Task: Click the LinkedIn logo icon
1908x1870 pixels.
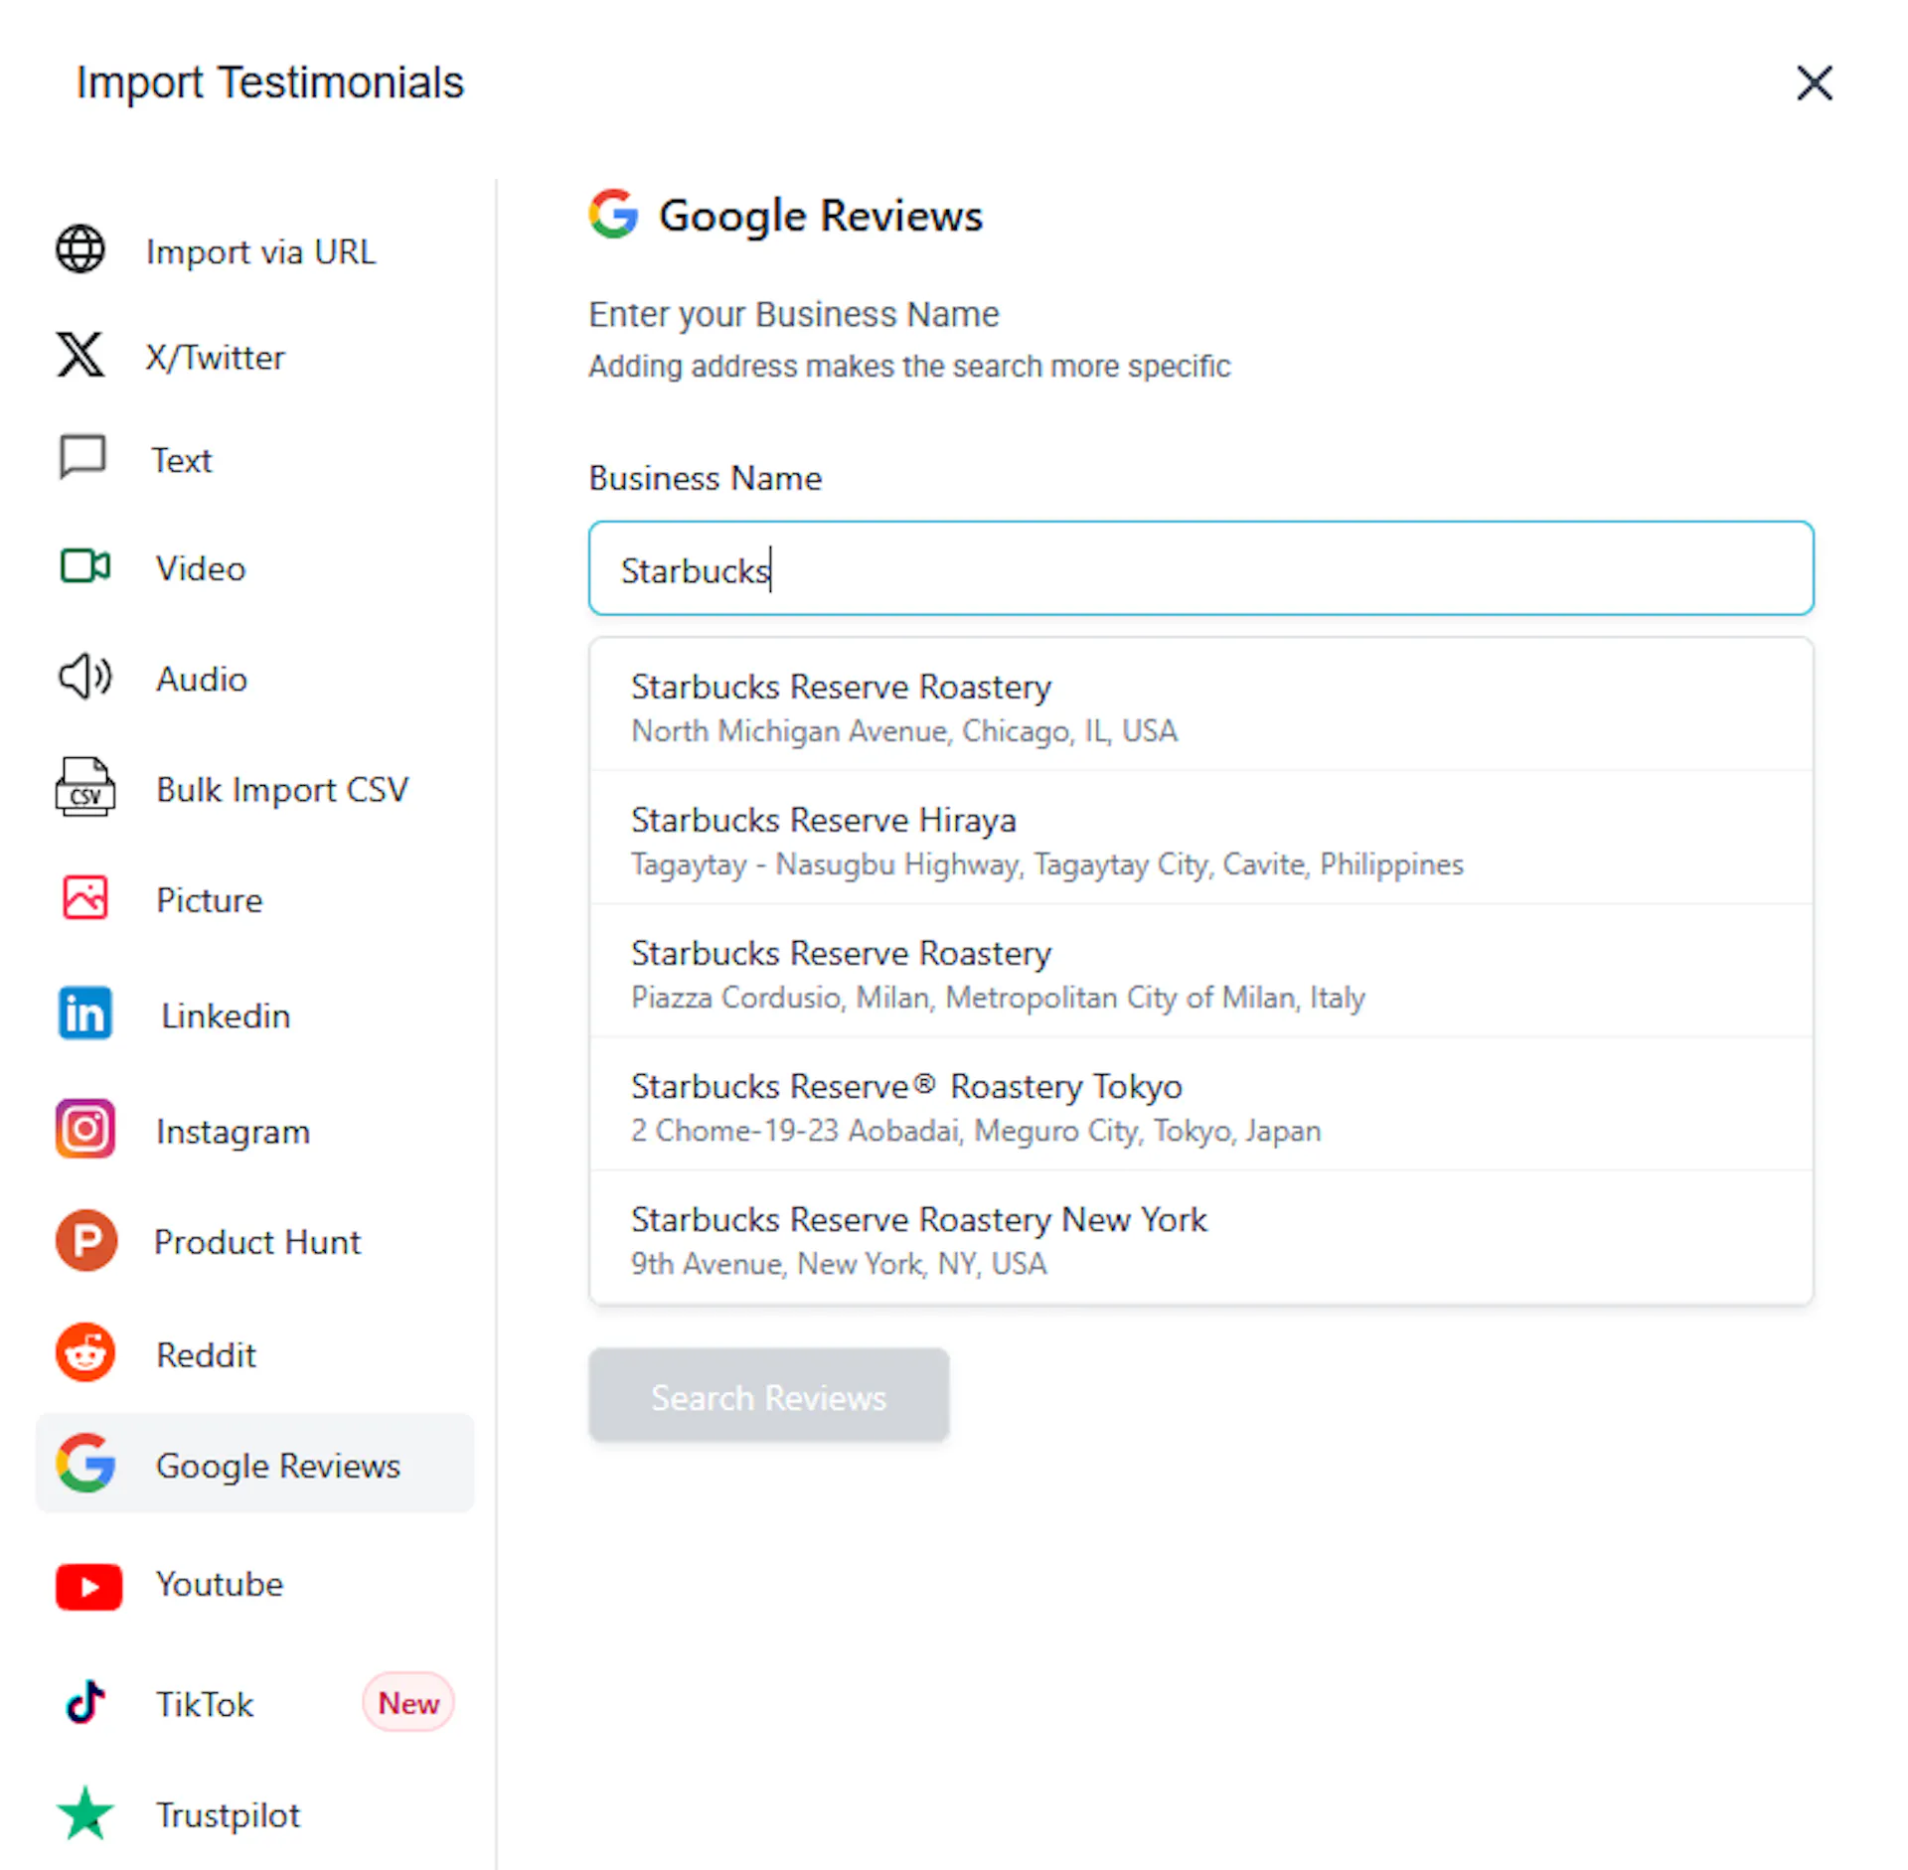Action: (x=85, y=1013)
